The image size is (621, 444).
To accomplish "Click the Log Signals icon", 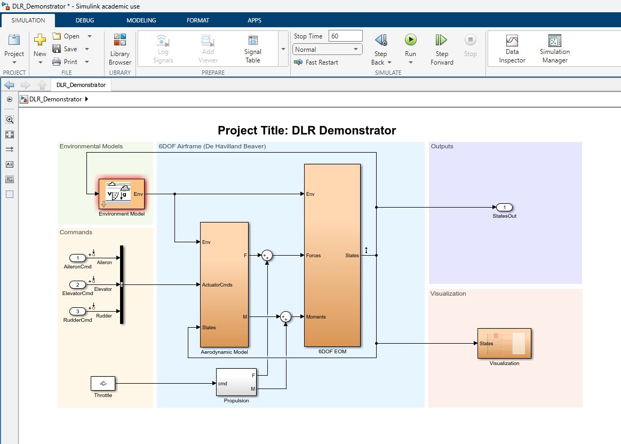I will (x=163, y=41).
